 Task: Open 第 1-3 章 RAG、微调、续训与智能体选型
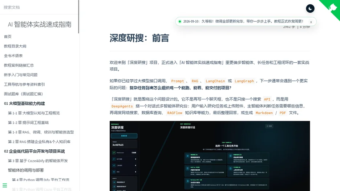(41, 132)
